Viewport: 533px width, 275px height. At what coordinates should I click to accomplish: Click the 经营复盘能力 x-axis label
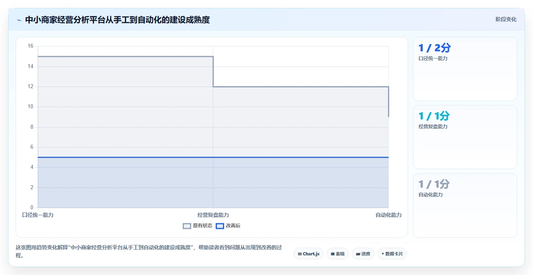(213, 215)
